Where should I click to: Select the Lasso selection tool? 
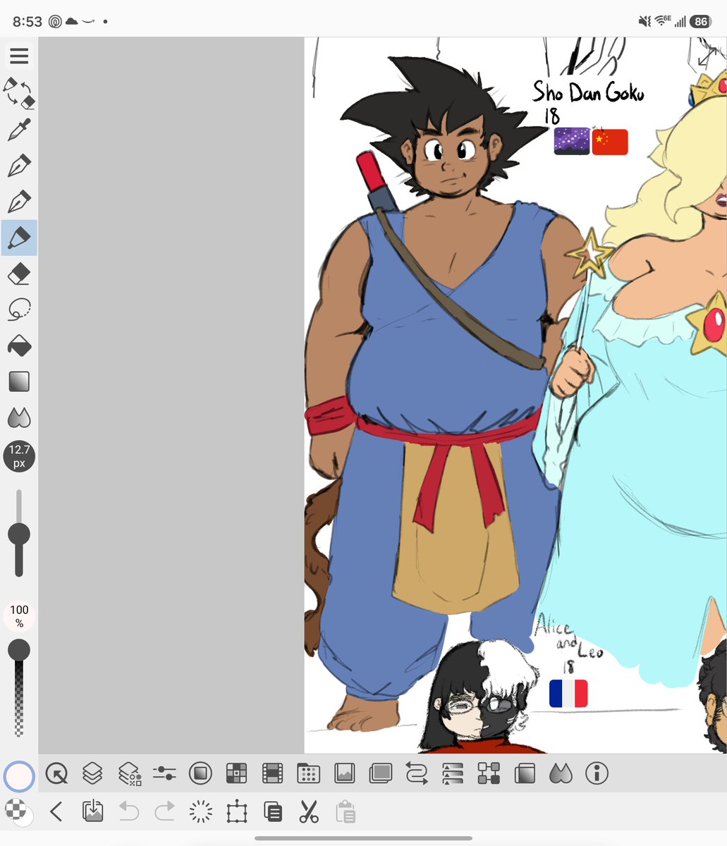tap(19, 309)
